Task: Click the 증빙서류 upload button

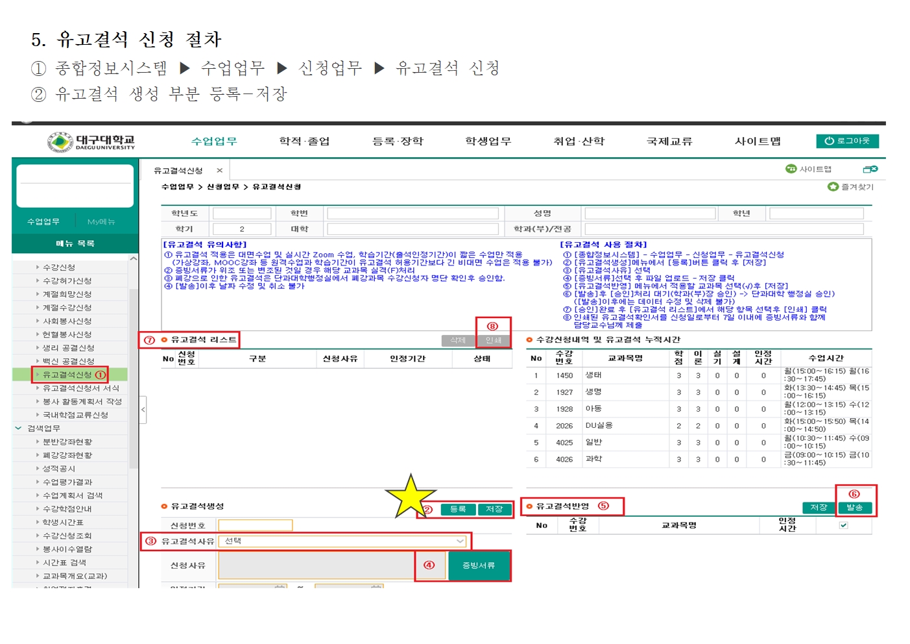Action: click(479, 565)
